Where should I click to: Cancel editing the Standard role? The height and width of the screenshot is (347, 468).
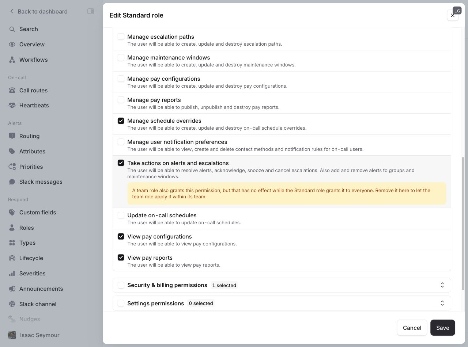412,328
